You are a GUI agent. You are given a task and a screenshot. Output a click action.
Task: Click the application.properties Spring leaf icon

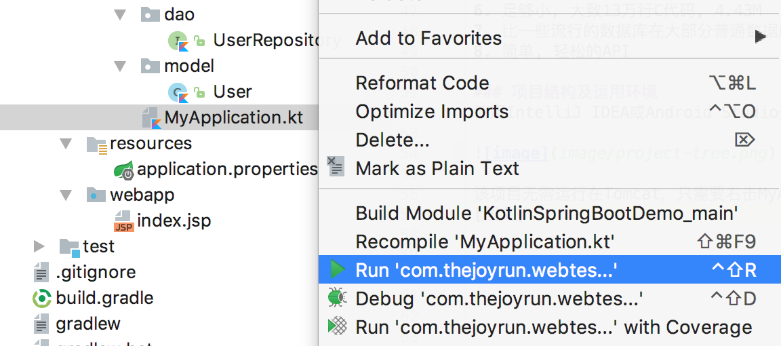coord(124,170)
